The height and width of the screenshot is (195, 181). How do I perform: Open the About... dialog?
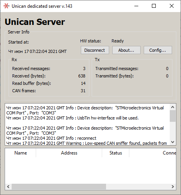pos(126,50)
